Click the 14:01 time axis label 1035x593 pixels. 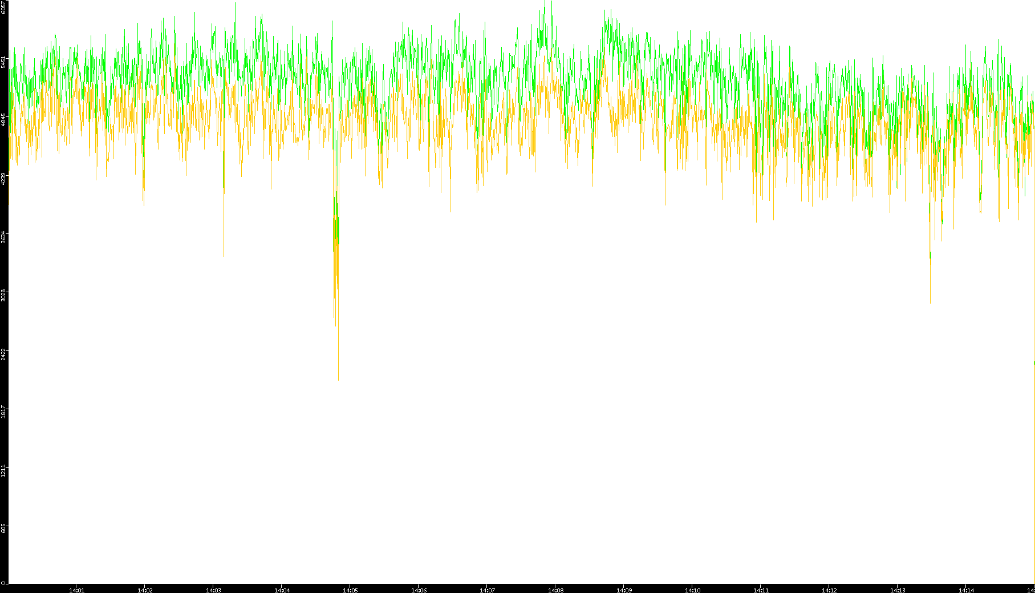pyautogui.click(x=76, y=590)
